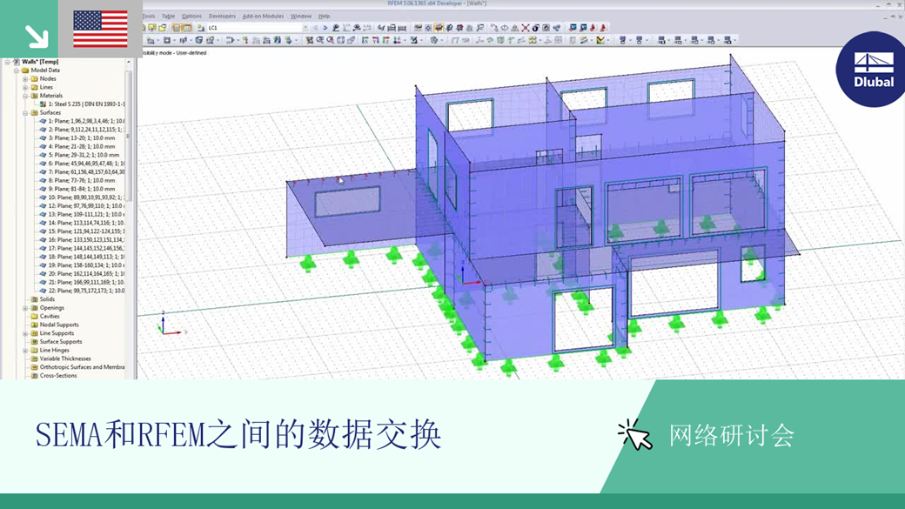Screen dimensions: 905x509
Task: Select the Surface Supports tree entry
Action: point(61,342)
